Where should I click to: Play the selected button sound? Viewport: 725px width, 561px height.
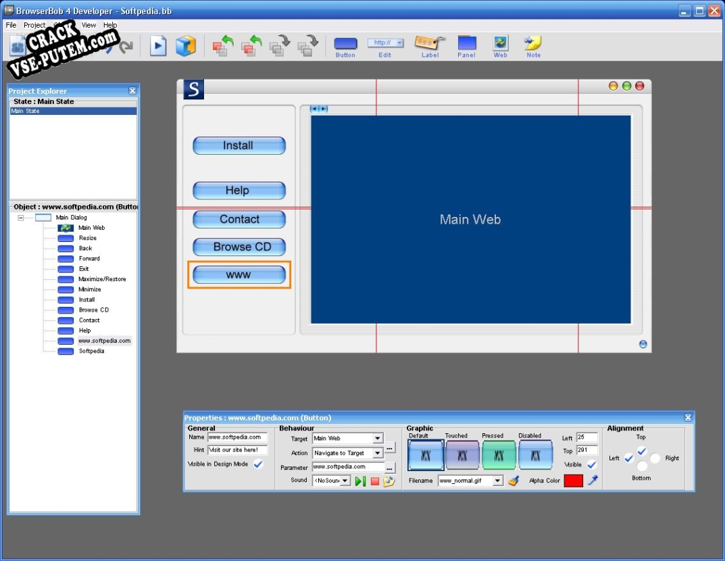pos(360,481)
